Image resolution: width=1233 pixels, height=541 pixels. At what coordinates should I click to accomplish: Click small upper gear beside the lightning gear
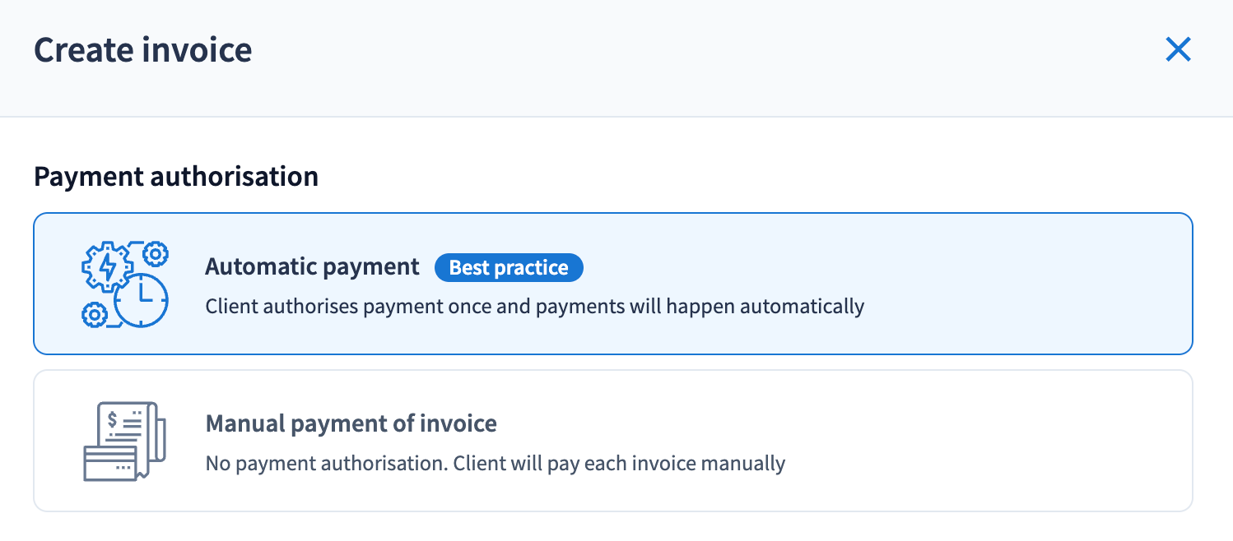pyautogui.click(x=155, y=253)
